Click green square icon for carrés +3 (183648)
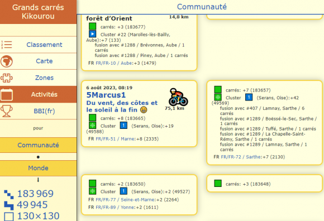 click(x=218, y=183)
